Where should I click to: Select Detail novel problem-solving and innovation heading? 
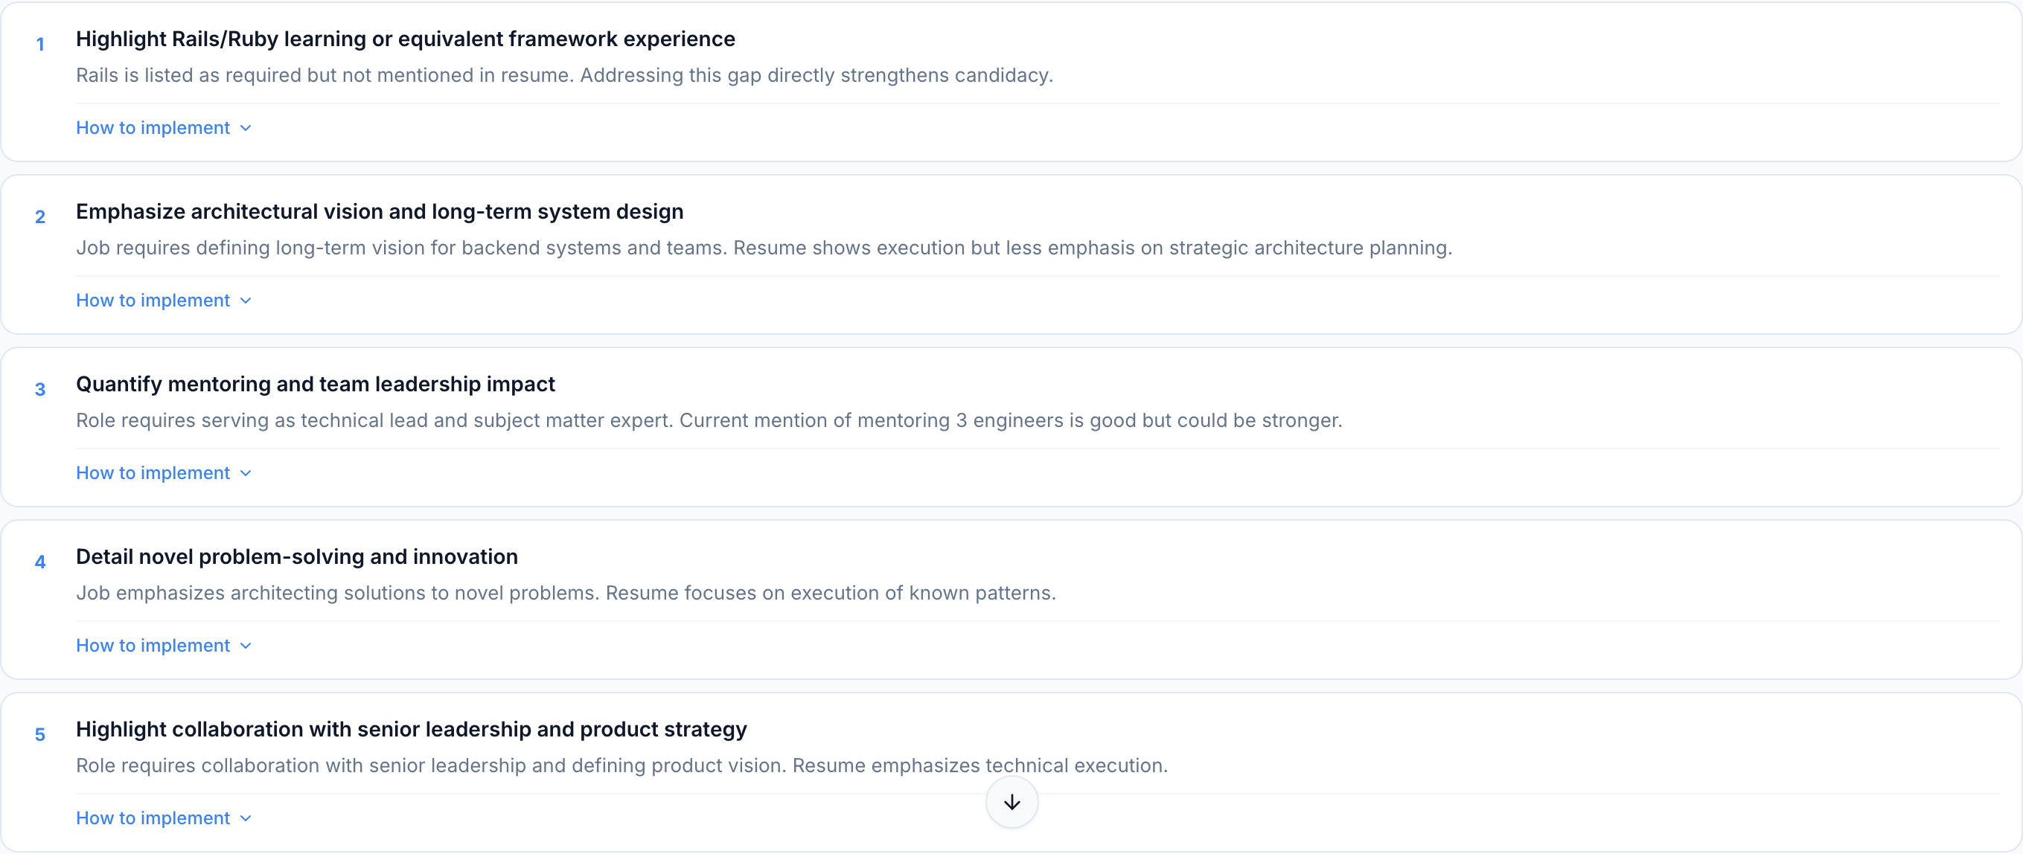(x=297, y=557)
